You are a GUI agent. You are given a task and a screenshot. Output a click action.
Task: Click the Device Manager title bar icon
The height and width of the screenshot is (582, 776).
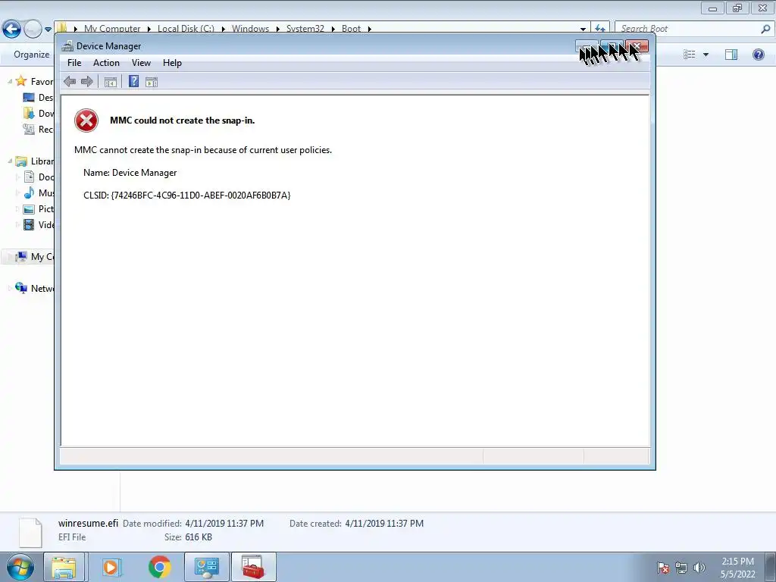(x=67, y=46)
